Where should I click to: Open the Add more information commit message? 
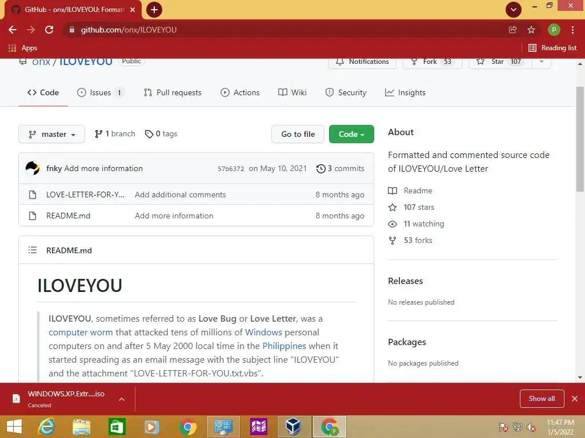103,168
